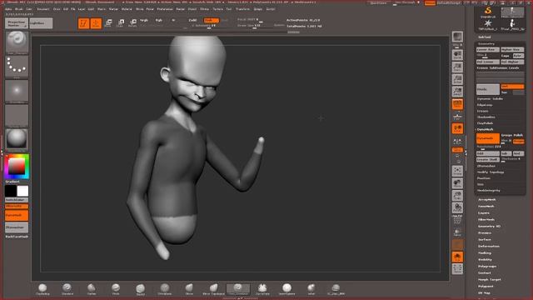Select the CurveTube brush at bottom
Viewport: 533px width, 300px height.
pyautogui.click(x=262, y=289)
